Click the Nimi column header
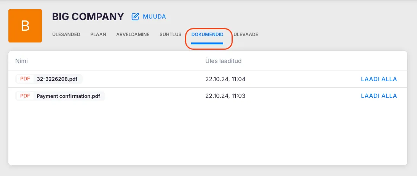Viewport: 417px width, 176px height. [x=22, y=61]
